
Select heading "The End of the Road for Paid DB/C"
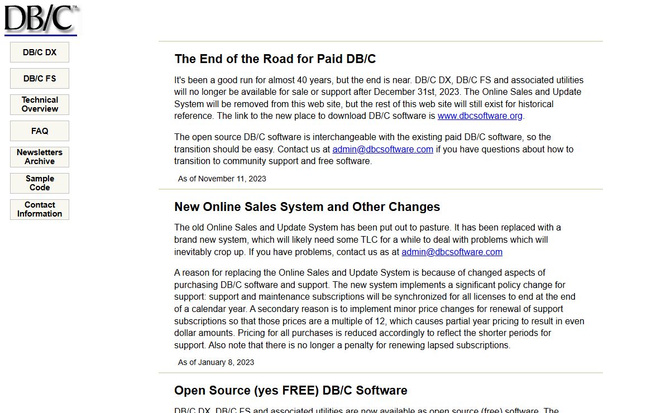click(275, 59)
